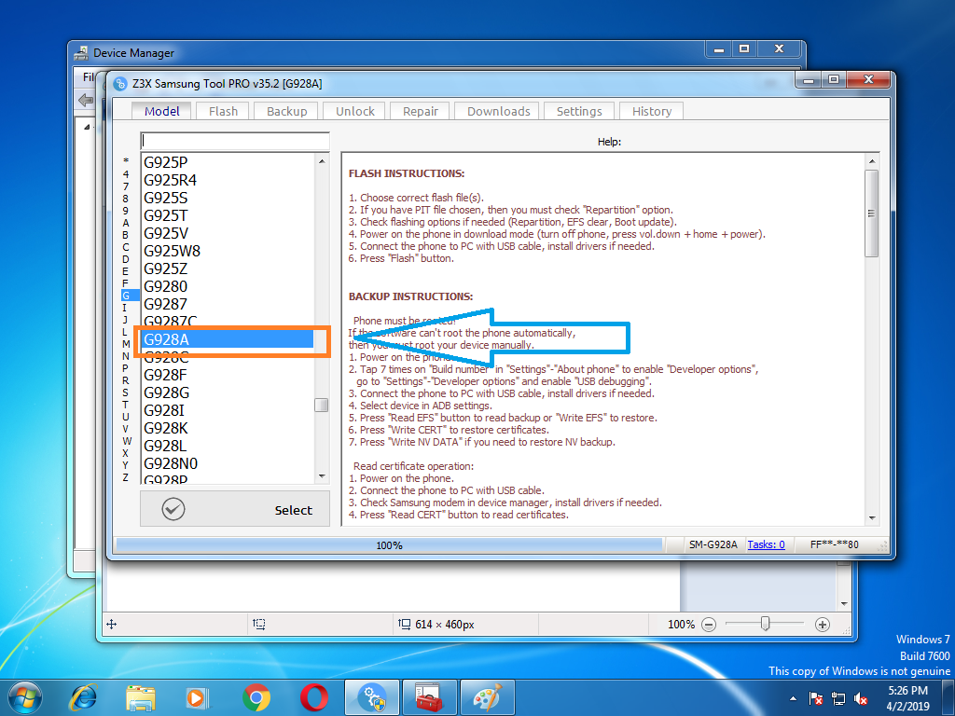Click the zoom out minus icon
The width and height of the screenshot is (955, 716).
pyautogui.click(x=709, y=624)
